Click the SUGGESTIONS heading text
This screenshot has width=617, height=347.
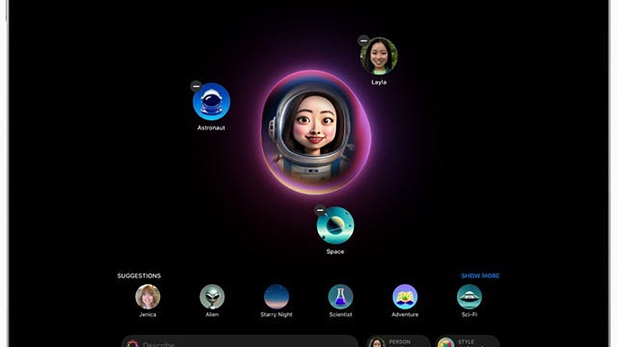point(139,276)
